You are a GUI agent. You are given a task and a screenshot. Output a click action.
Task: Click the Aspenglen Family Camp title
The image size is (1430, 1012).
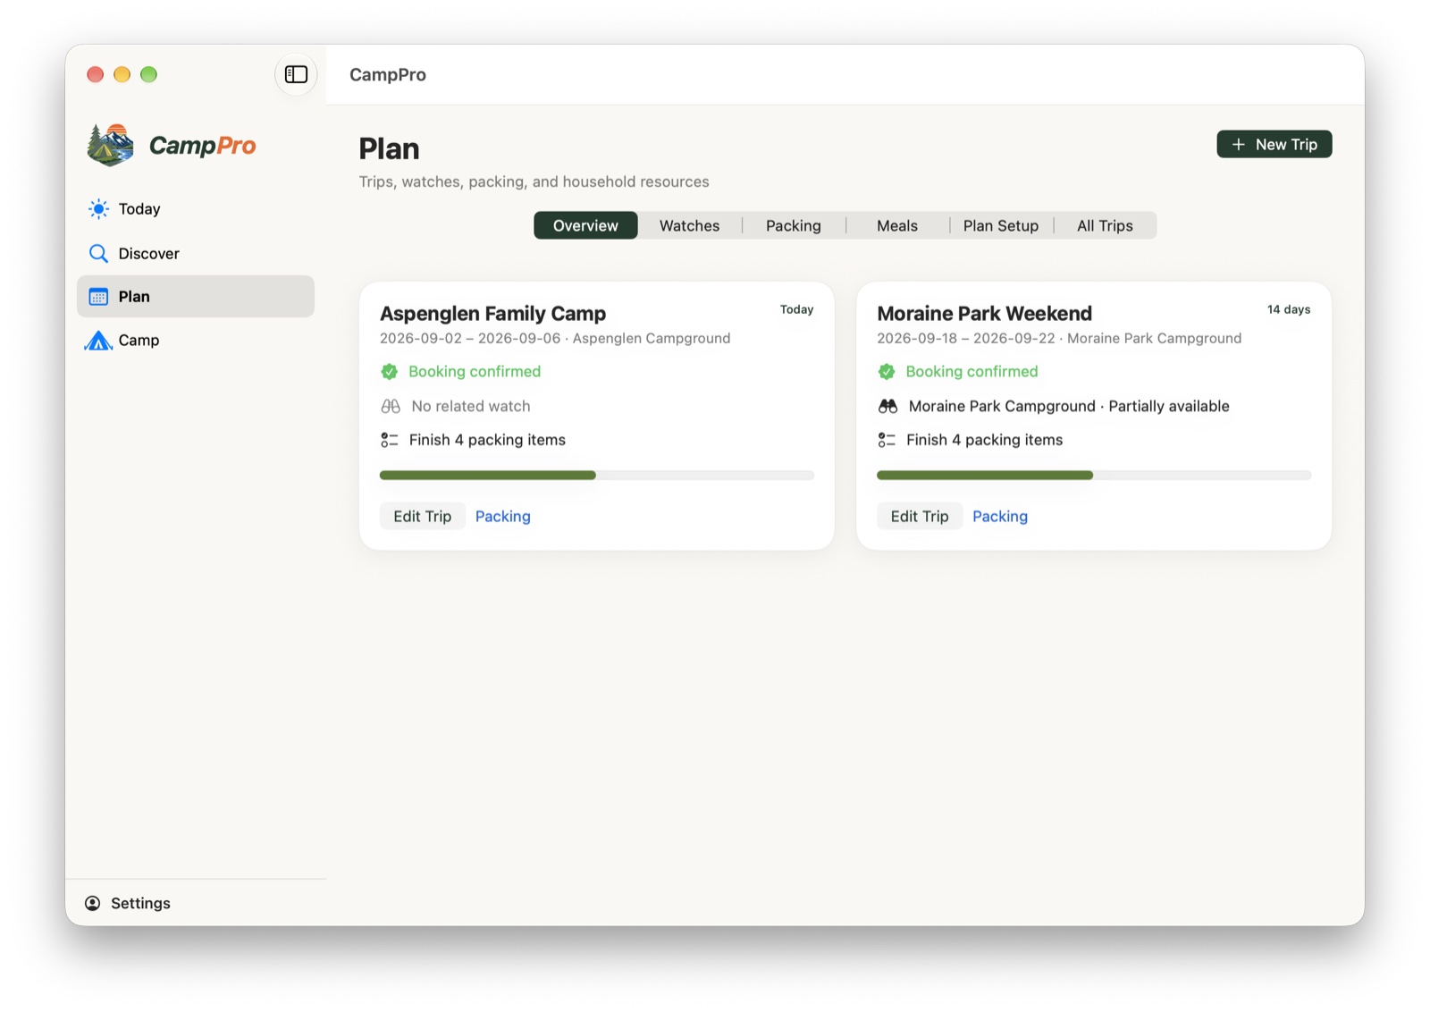pyautogui.click(x=492, y=314)
